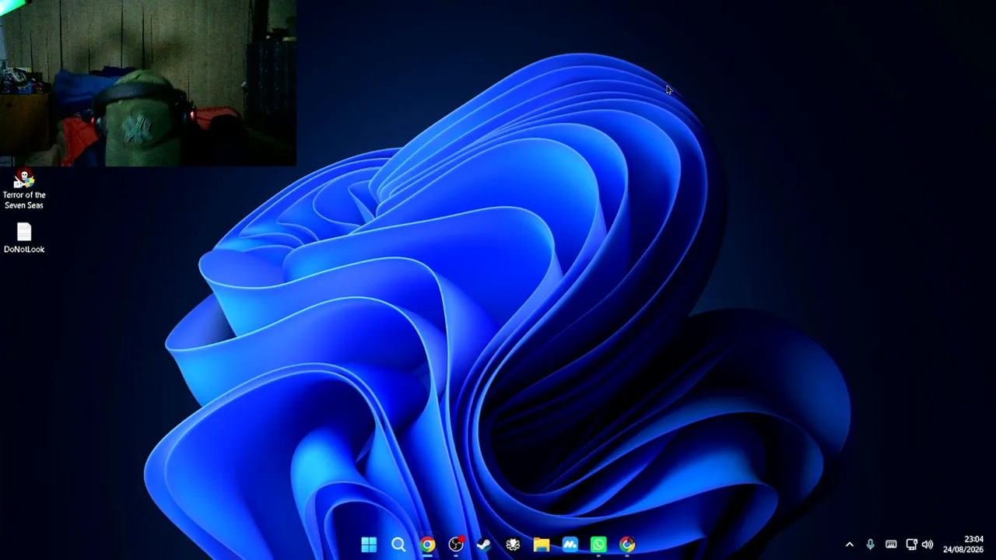Open Chrome icon with profile picture badge

[x=627, y=545]
